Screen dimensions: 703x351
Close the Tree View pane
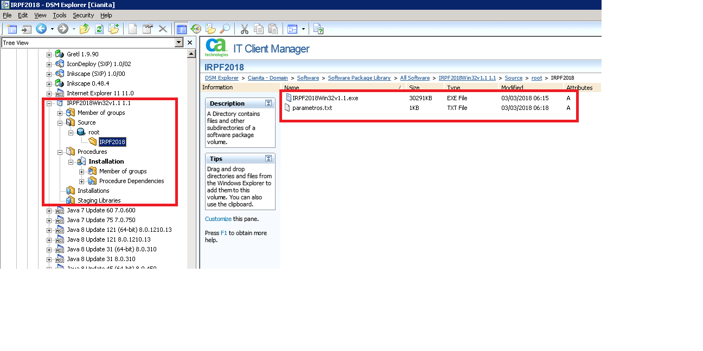[190, 42]
